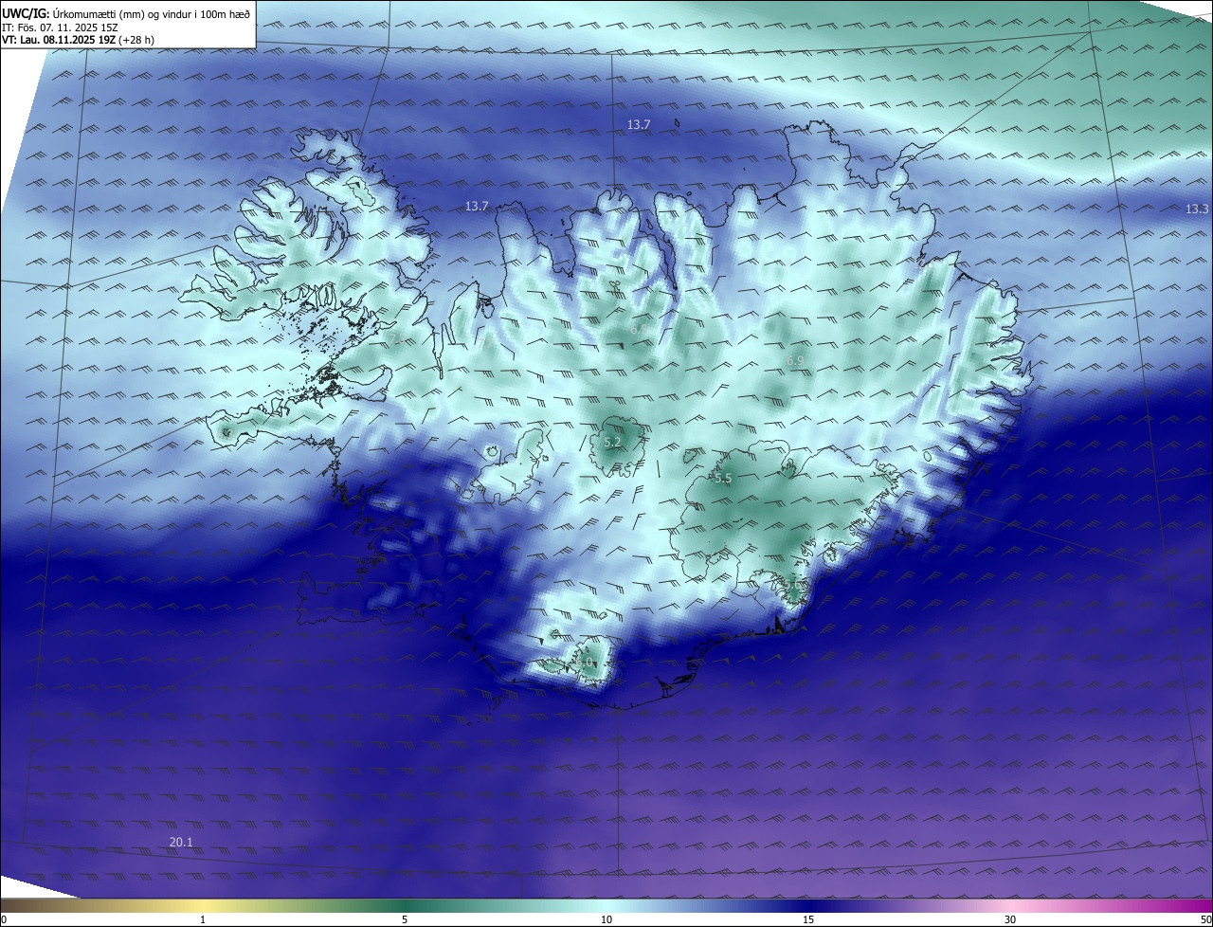1213x927 pixels.
Task: Click the 13.7 label beside the Westfjords
Action: point(477,206)
